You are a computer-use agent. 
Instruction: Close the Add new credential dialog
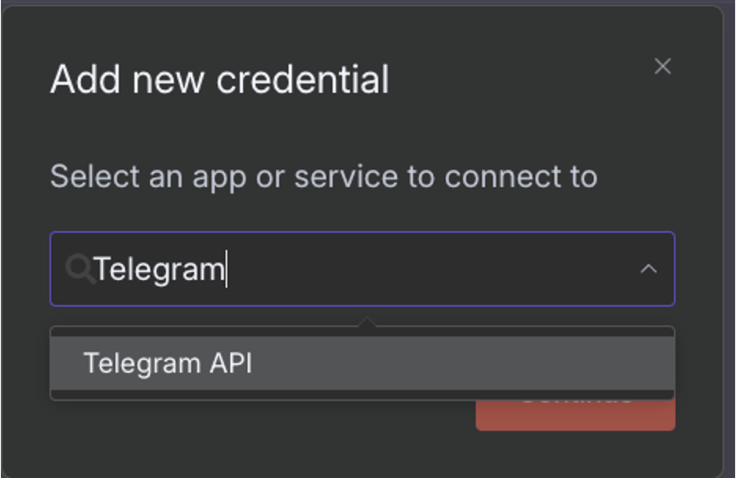pyautogui.click(x=662, y=67)
